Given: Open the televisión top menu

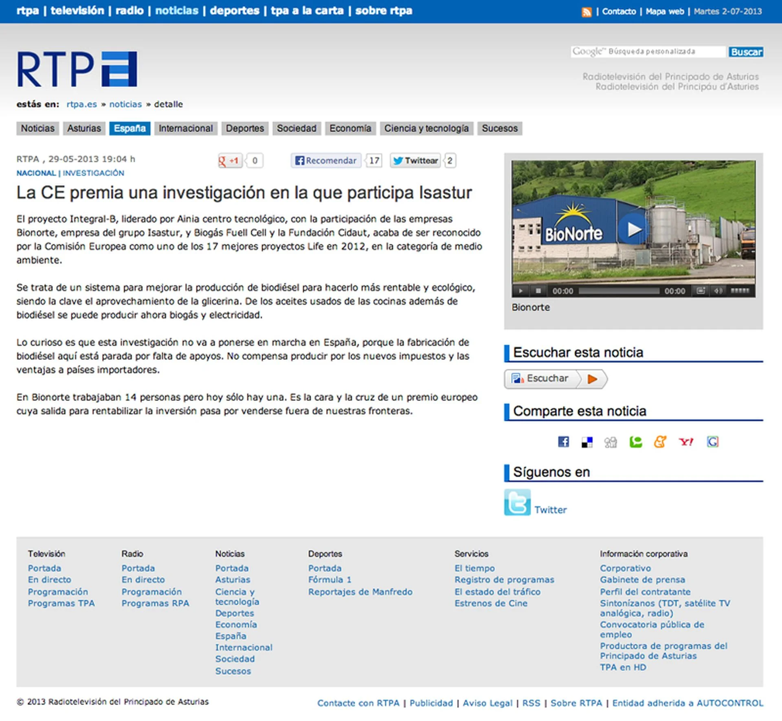Looking at the screenshot, I should pyautogui.click(x=77, y=11).
